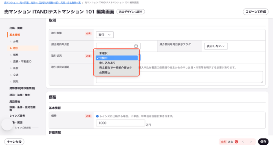Click the 必須 badge next to 取引態様
273x148 pixels.
click(x=88, y=33)
